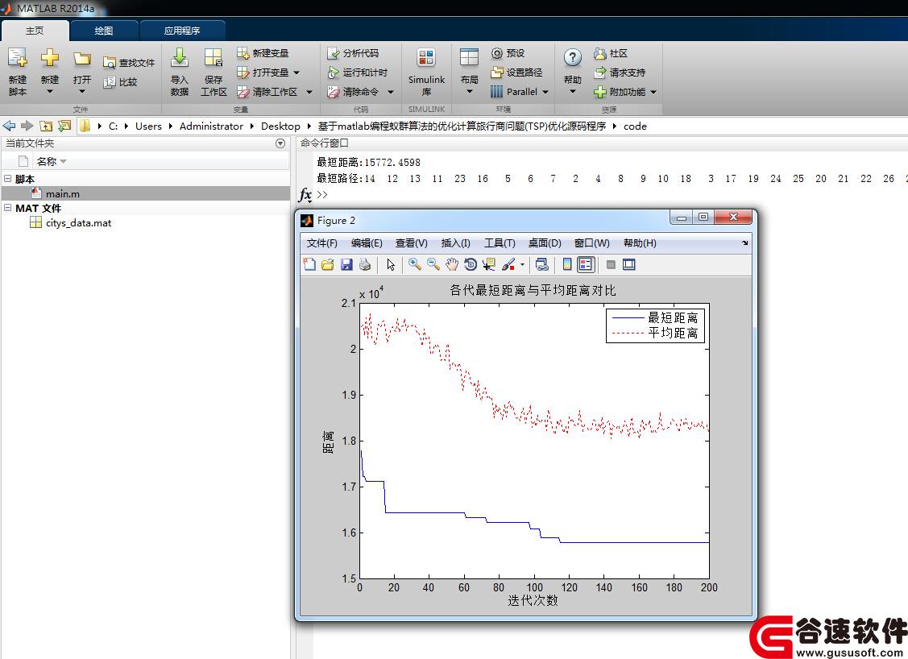The image size is (908, 659).
Task: Open Add-Ons (附加功能) dropdown
Action: click(x=653, y=92)
